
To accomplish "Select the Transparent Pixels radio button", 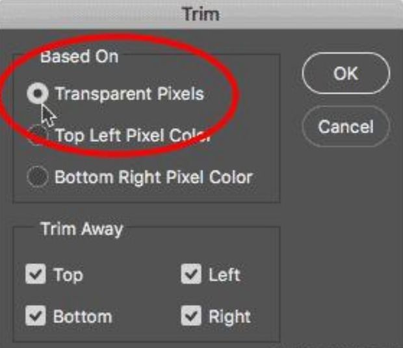I will 38,95.
